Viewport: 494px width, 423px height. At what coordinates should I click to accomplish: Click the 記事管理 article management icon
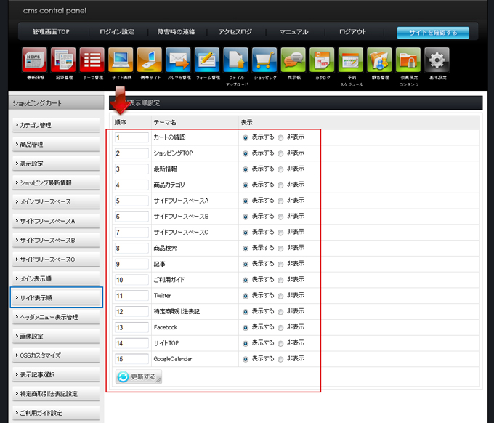(x=63, y=60)
